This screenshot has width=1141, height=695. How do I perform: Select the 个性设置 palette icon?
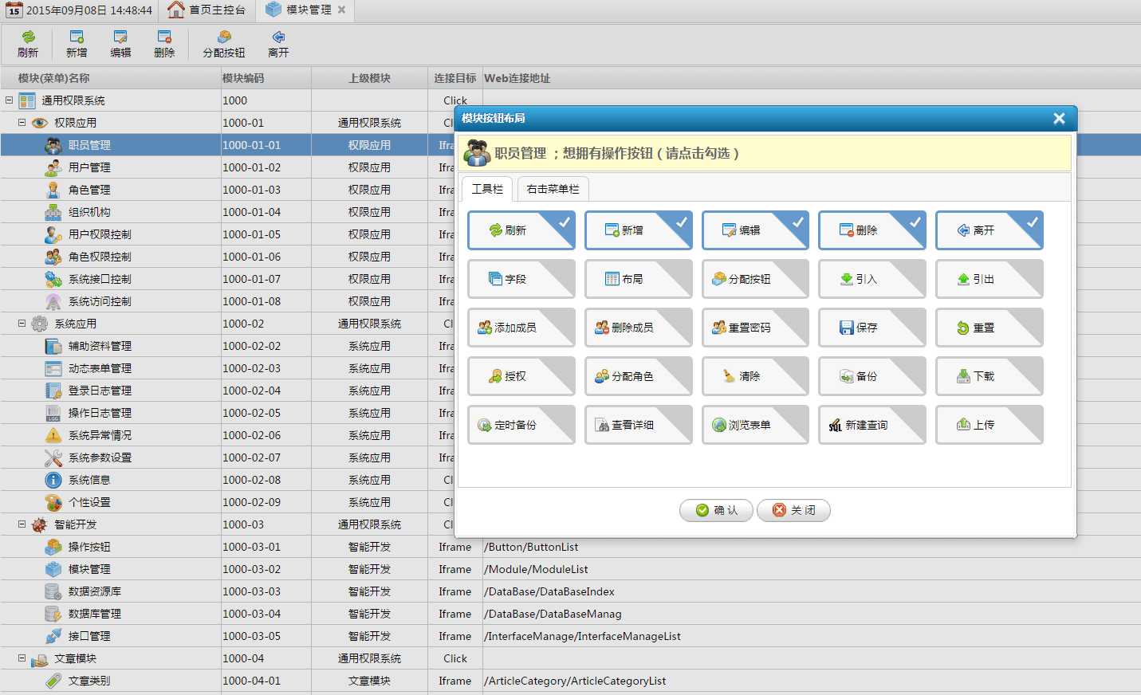pyautogui.click(x=53, y=502)
